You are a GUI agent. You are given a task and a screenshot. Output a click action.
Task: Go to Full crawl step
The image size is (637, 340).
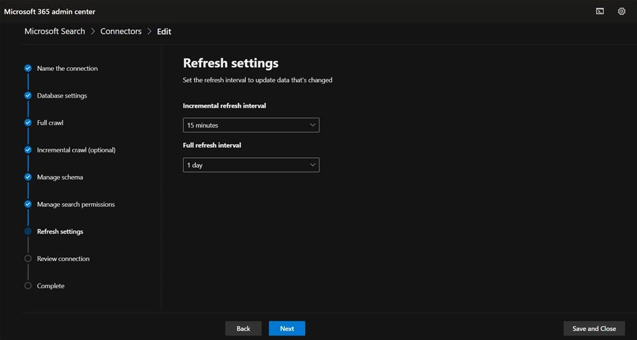point(50,122)
